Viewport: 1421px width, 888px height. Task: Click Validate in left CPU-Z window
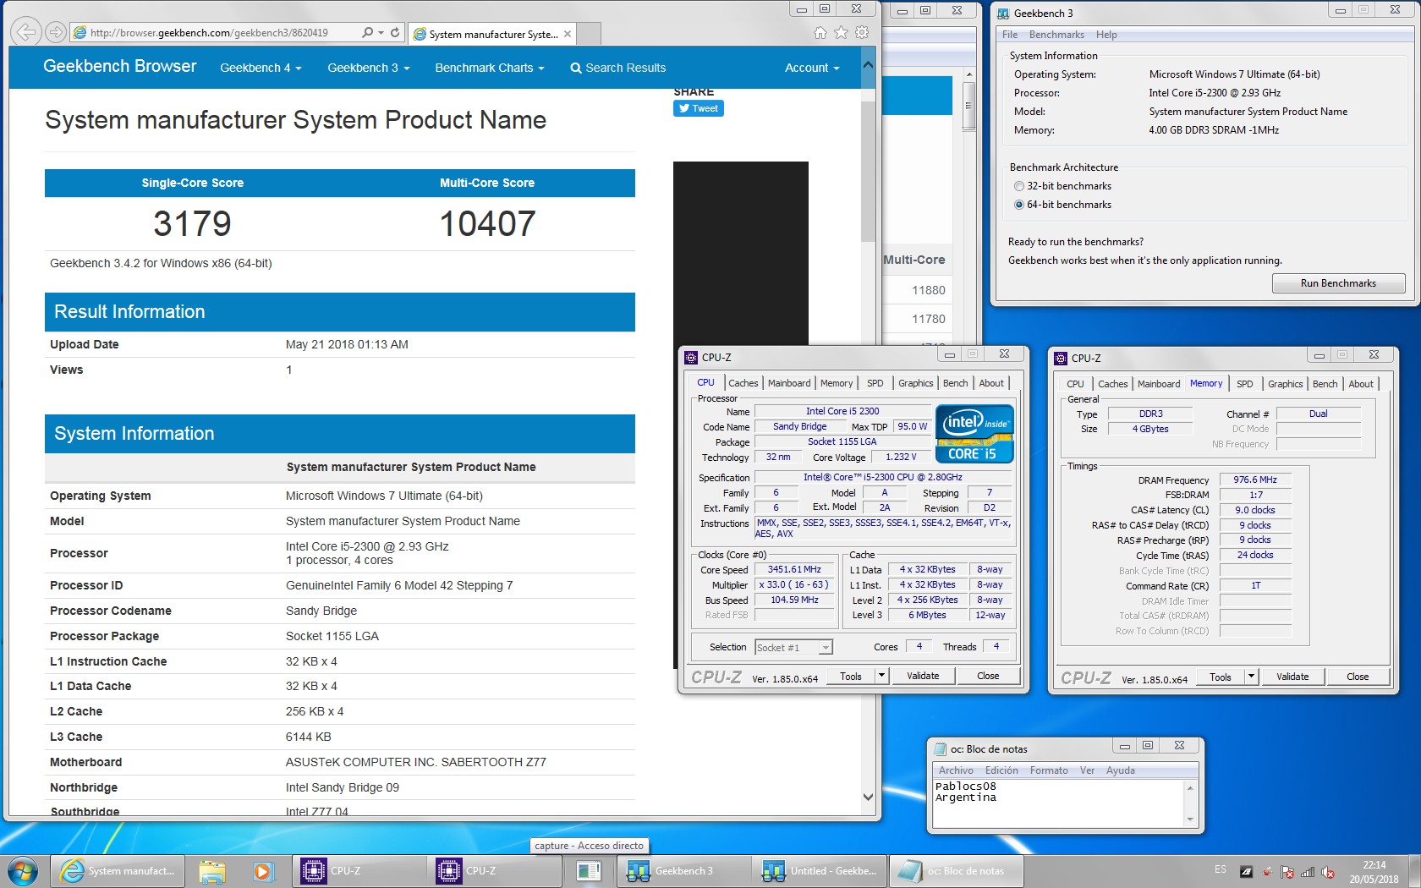pos(923,676)
